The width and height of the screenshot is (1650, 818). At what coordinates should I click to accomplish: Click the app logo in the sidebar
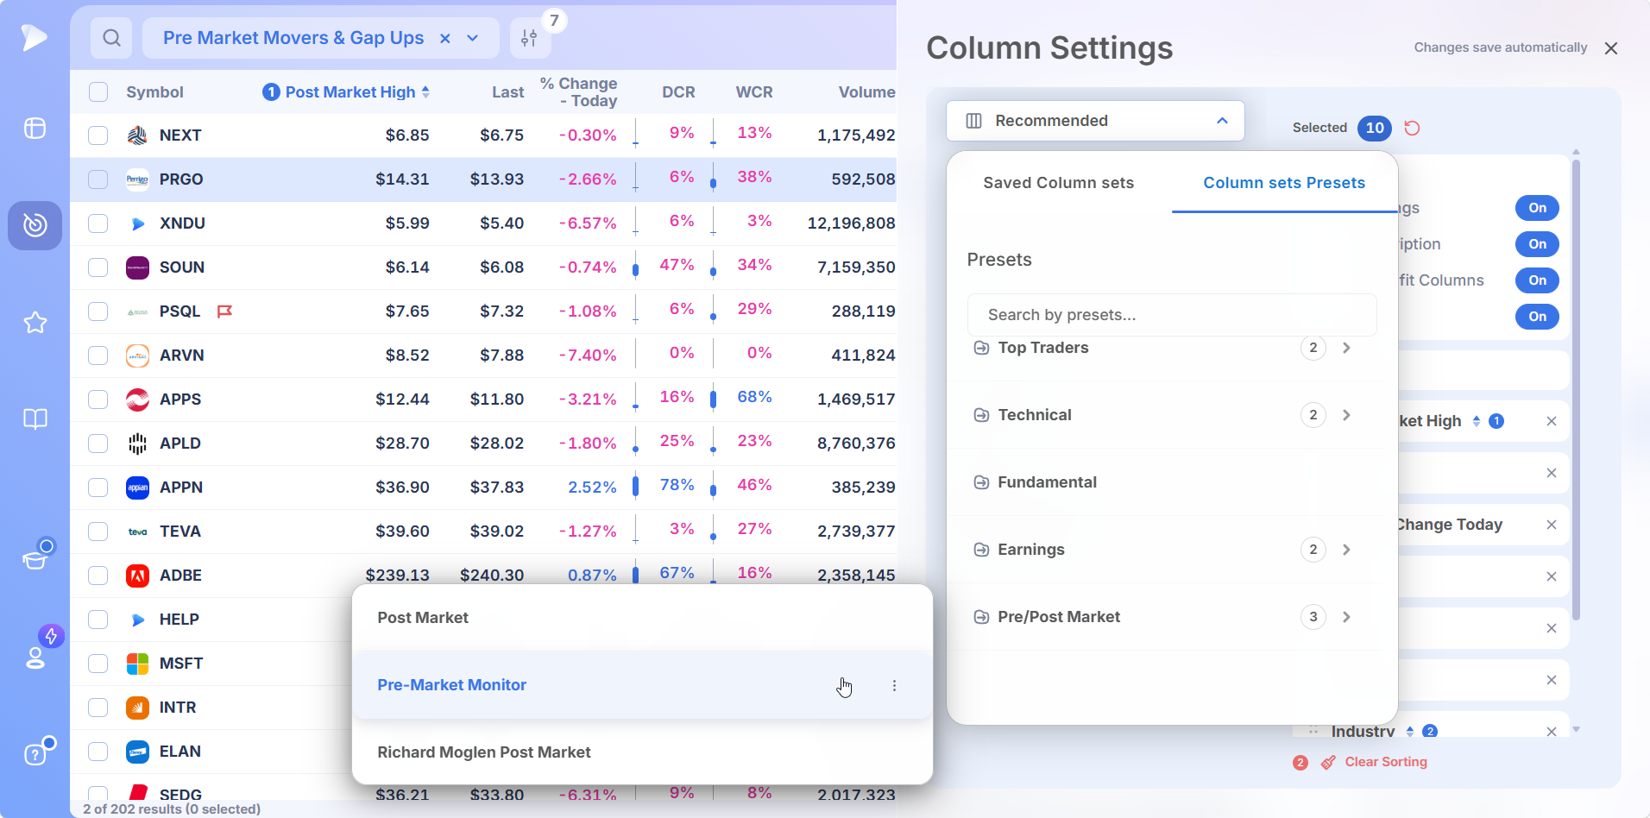35,37
